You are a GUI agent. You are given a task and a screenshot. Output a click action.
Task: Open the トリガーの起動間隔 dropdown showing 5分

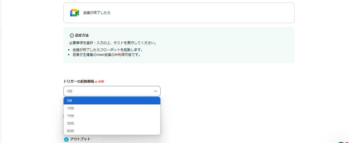click(x=112, y=91)
